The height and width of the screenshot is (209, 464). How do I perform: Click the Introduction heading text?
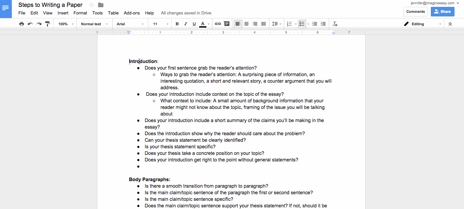click(x=143, y=61)
